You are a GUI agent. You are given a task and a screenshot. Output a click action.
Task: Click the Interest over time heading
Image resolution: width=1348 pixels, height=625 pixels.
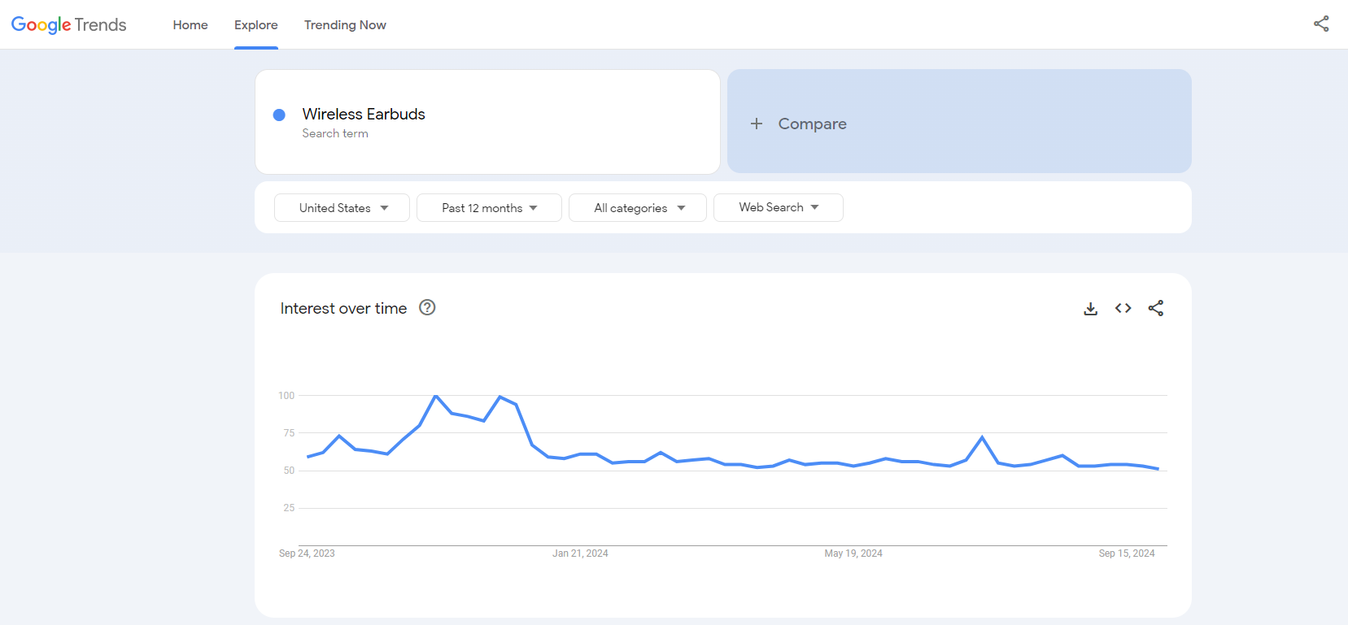343,308
